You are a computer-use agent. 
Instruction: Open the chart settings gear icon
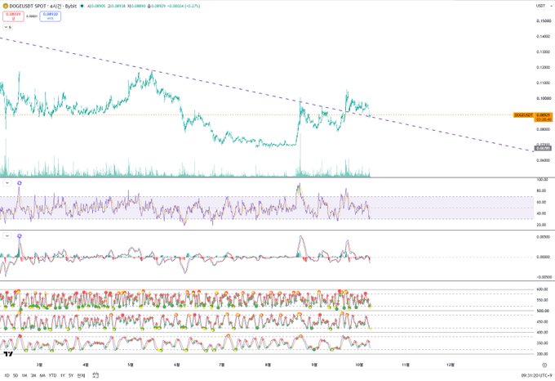(x=544, y=365)
